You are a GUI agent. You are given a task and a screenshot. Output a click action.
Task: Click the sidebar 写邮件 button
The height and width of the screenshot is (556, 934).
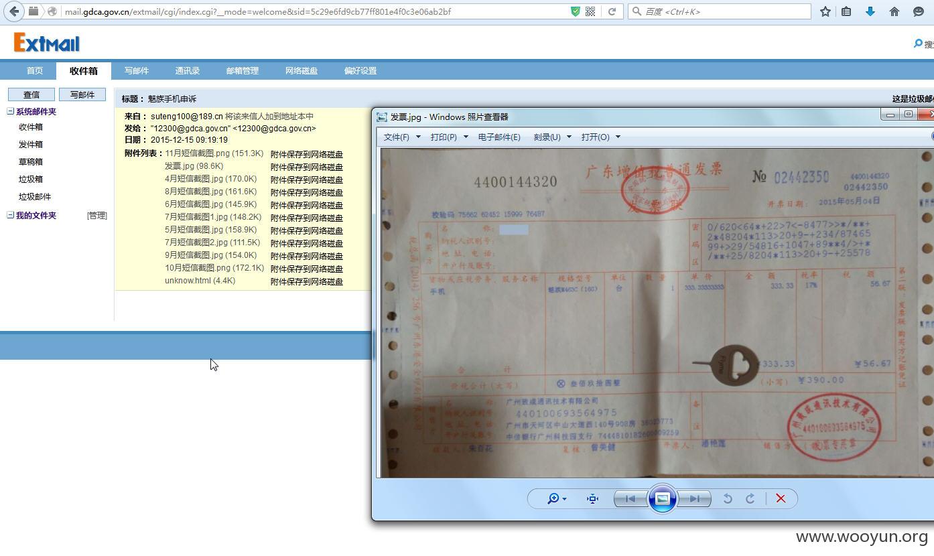82,94
